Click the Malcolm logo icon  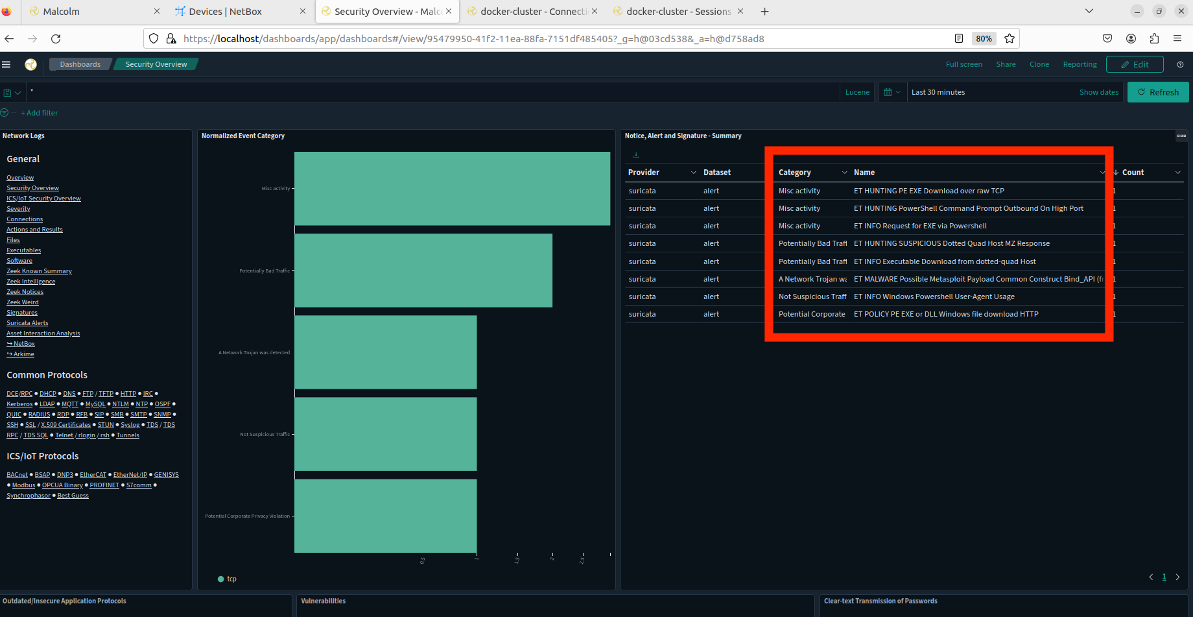30,64
